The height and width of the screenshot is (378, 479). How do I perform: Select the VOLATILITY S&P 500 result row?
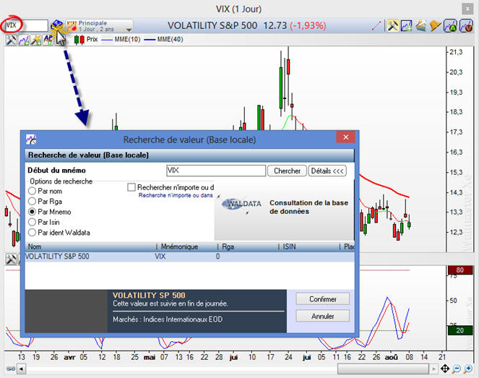point(189,257)
